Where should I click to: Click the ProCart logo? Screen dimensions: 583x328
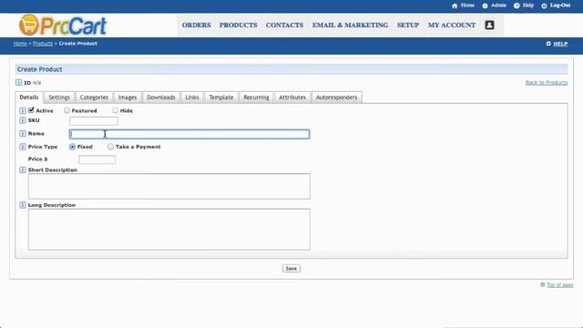tap(63, 25)
